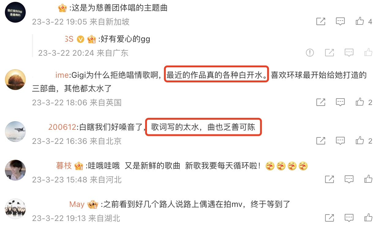Click the crown badge next to 暮枝
Image resolution: width=384 pixels, height=232 pixels.
click(x=79, y=166)
